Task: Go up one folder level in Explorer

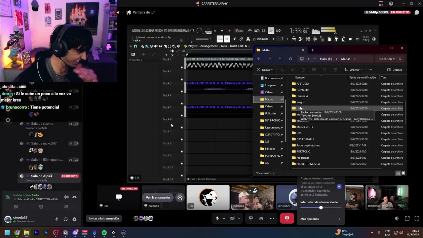Action: coord(280,59)
